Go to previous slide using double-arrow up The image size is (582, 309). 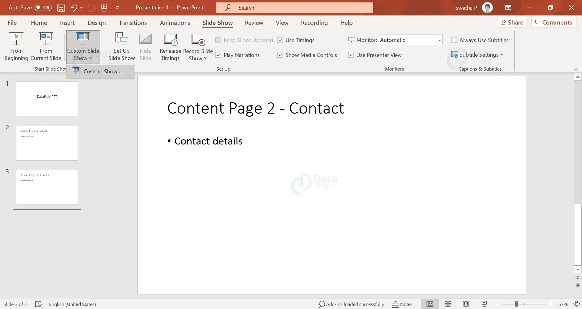[578, 277]
